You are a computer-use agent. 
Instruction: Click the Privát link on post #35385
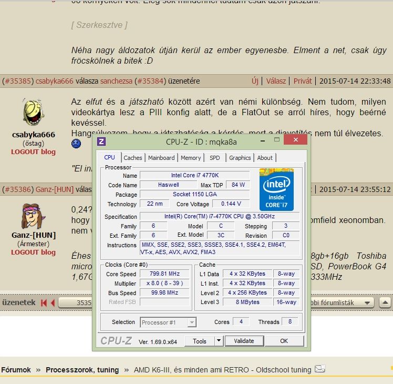click(x=303, y=81)
